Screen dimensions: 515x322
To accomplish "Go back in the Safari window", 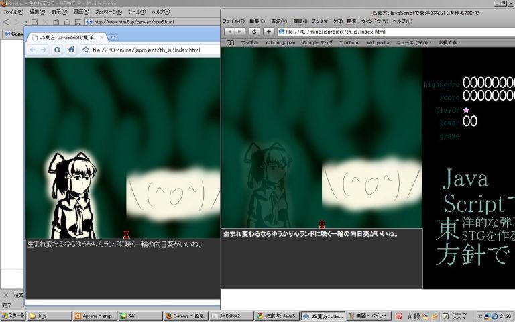I will point(229,32).
